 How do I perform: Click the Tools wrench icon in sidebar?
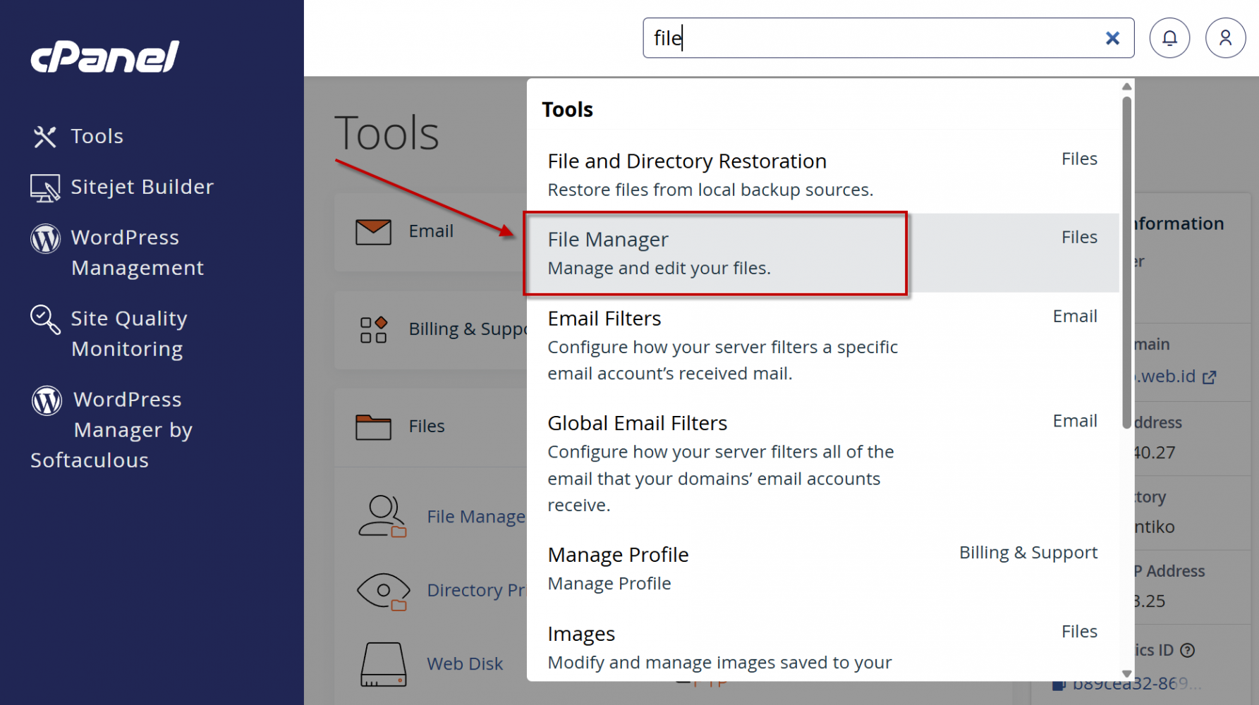click(44, 137)
